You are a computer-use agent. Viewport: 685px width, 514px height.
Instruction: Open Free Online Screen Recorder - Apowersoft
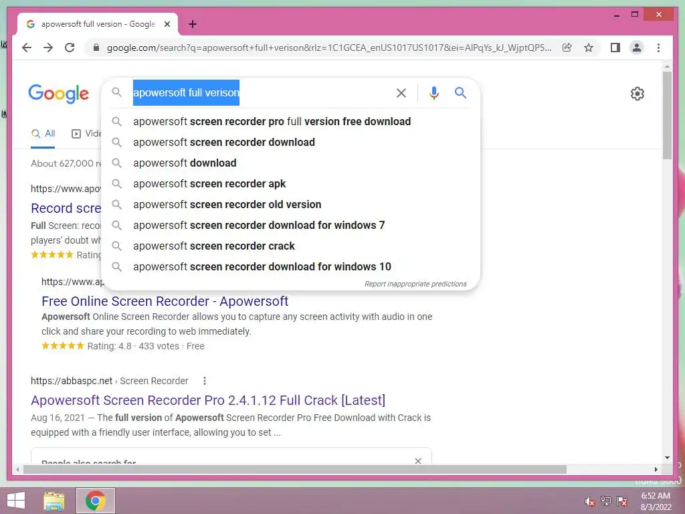pos(165,301)
